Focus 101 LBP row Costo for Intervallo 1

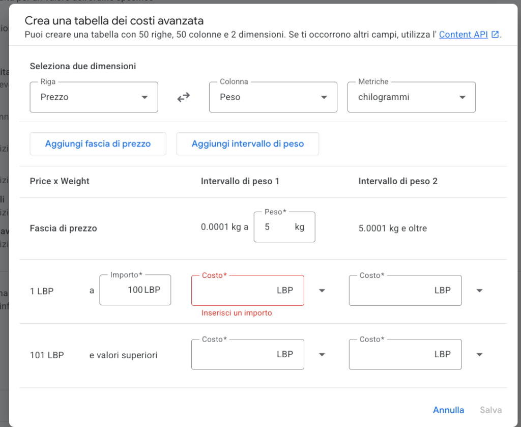pyautogui.click(x=248, y=354)
